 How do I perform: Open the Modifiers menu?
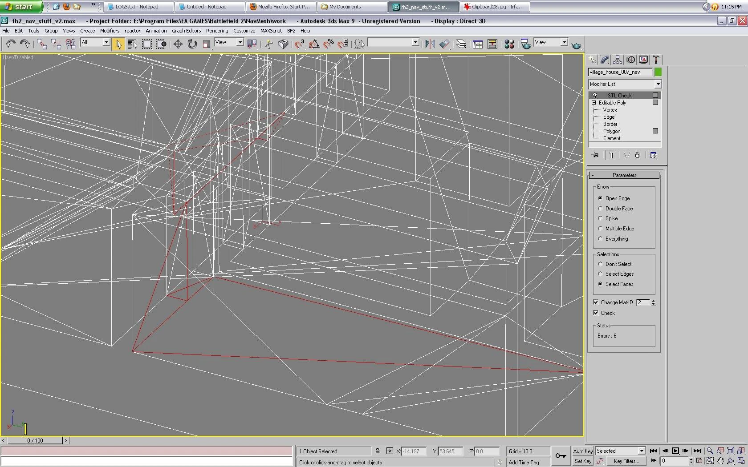click(x=110, y=31)
